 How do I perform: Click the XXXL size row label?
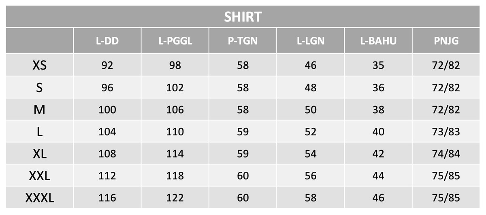pyautogui.click(x=39, y=198)
